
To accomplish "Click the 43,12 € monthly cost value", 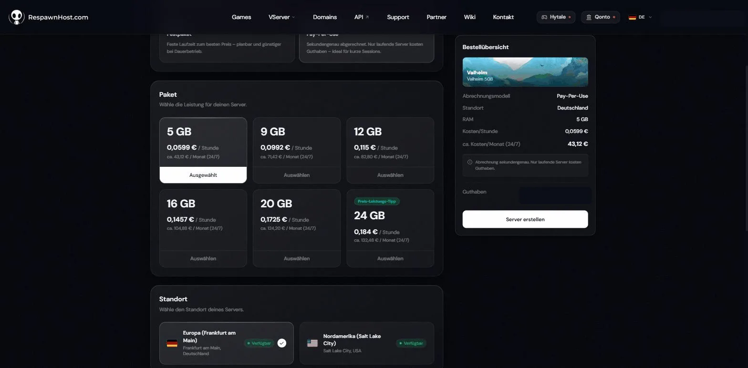I will pos(578,143).
